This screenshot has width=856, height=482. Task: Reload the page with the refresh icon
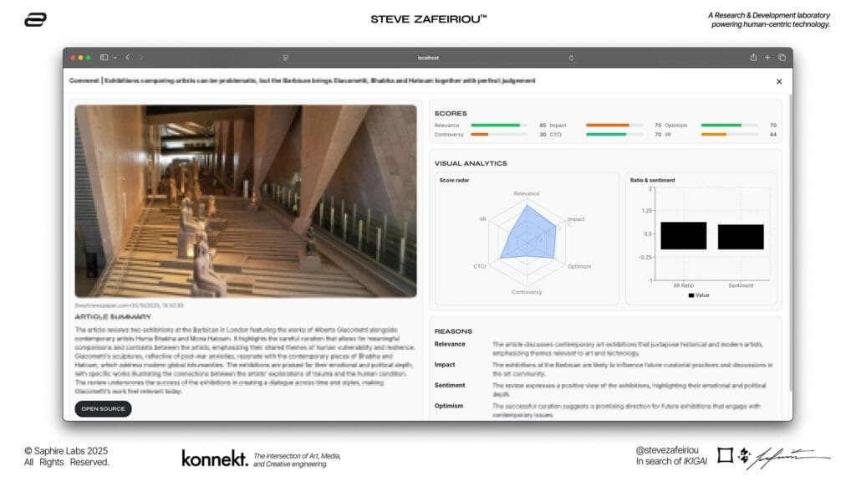[571, 58]
